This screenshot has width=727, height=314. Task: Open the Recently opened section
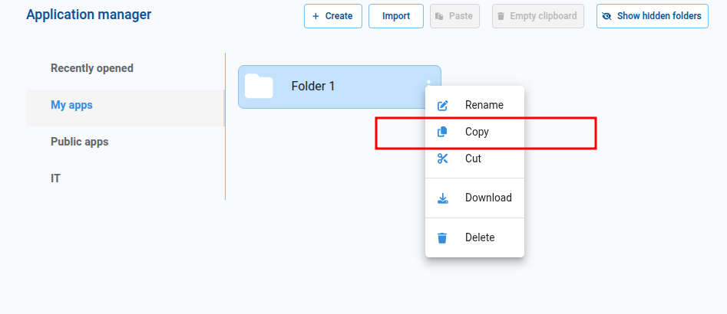(x=92, y=68)
